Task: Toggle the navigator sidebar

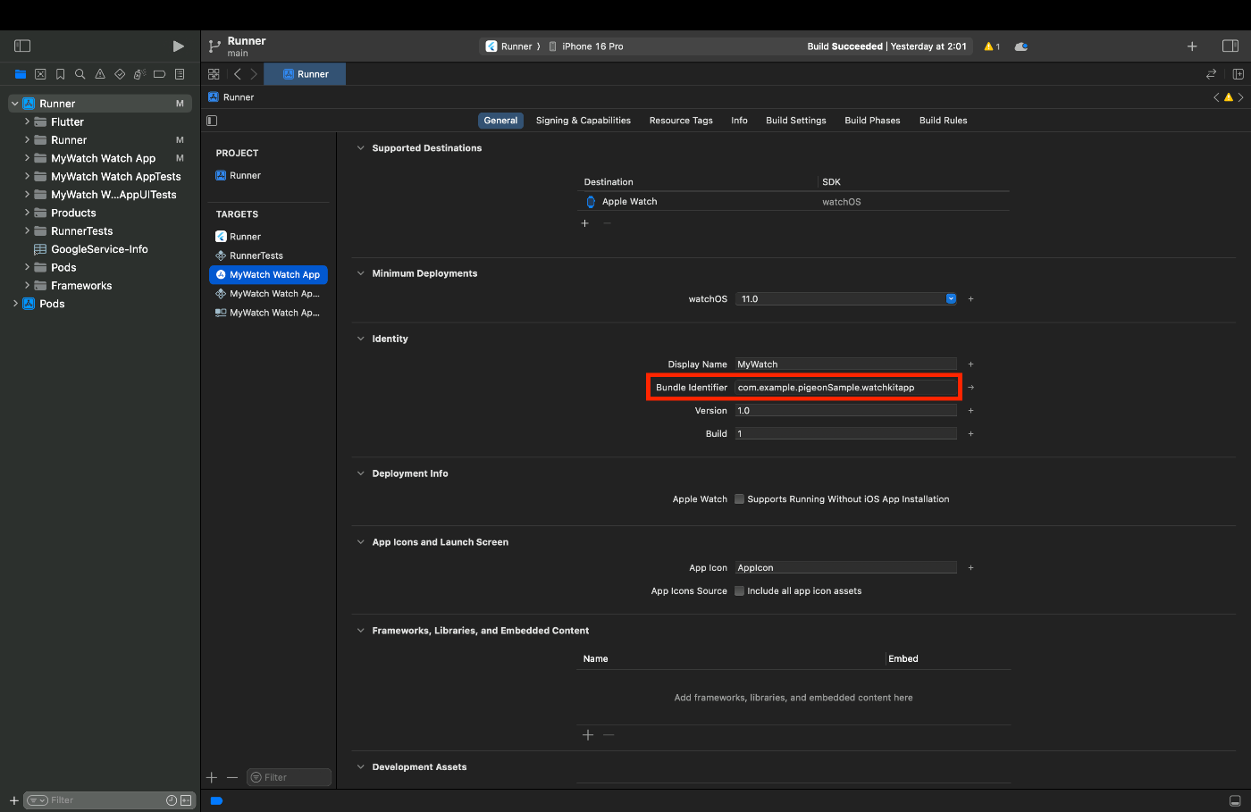Action: coord(23,46)
